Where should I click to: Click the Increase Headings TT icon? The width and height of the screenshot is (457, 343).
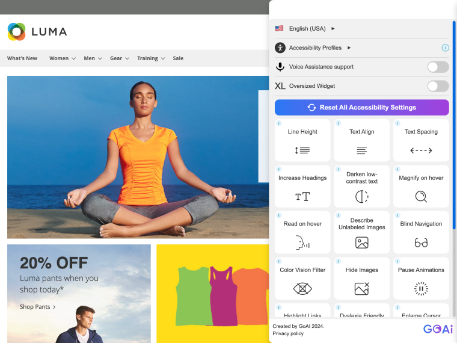pos(302,197)
